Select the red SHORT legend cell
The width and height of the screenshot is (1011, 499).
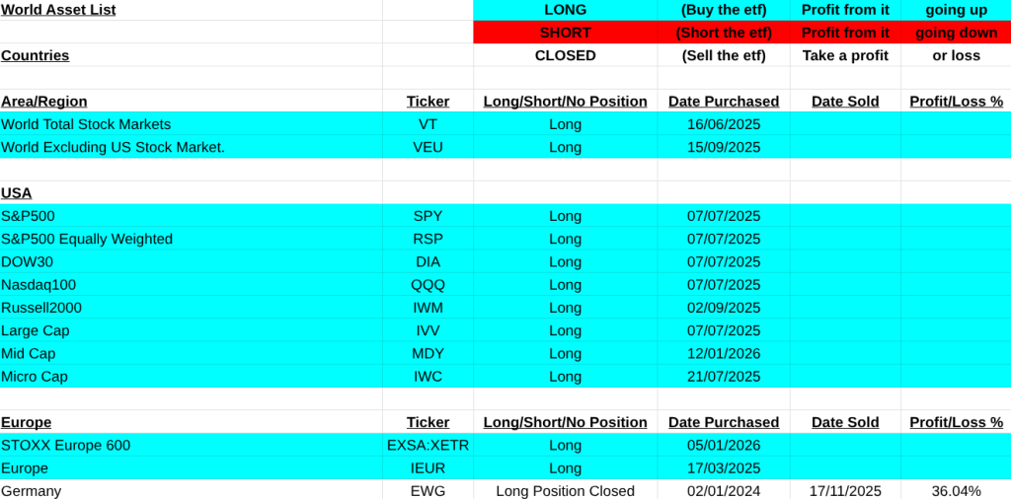565,33
